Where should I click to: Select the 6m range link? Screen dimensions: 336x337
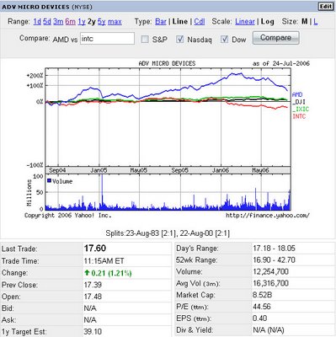coord(70,22)
